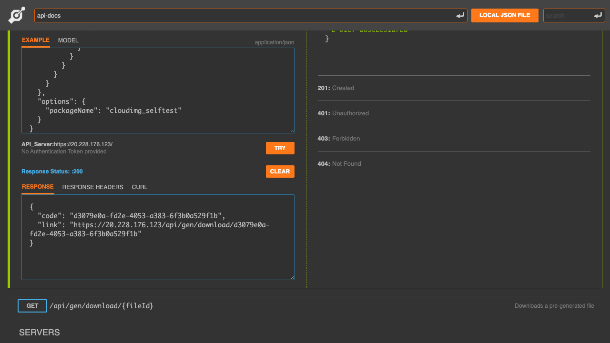Click the "link" URL line in response
Screen dimensions: 610x343
click(x=150, y=229)
